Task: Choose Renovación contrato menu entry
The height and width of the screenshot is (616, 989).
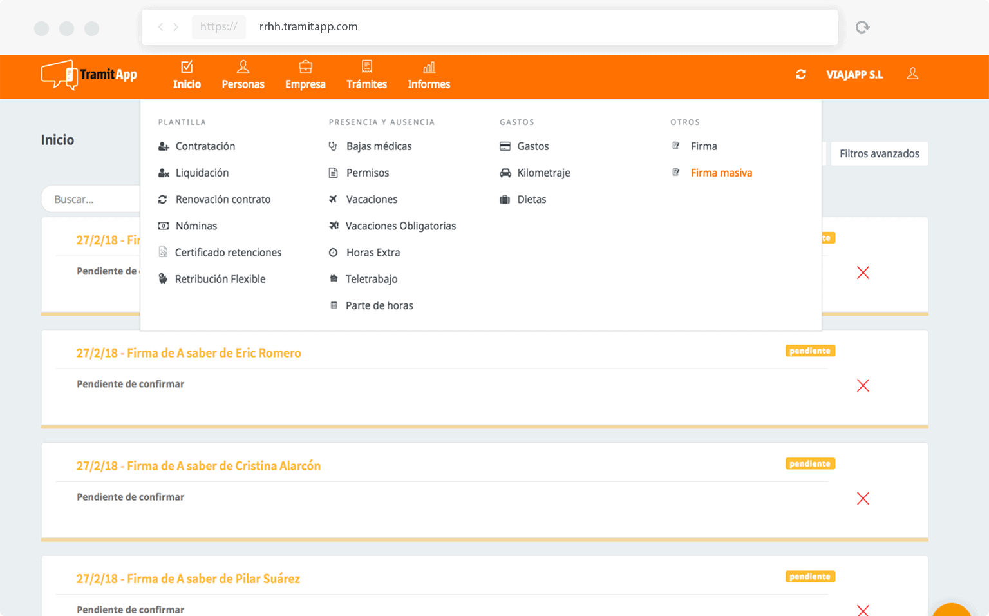Action: pos(223,199)
